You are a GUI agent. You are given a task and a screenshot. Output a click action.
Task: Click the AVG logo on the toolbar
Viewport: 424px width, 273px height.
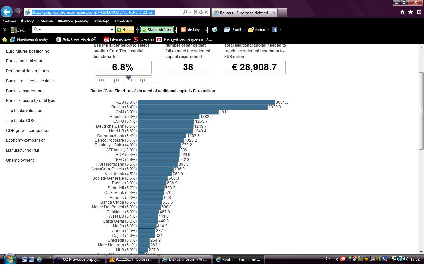[x=18, y=30]
